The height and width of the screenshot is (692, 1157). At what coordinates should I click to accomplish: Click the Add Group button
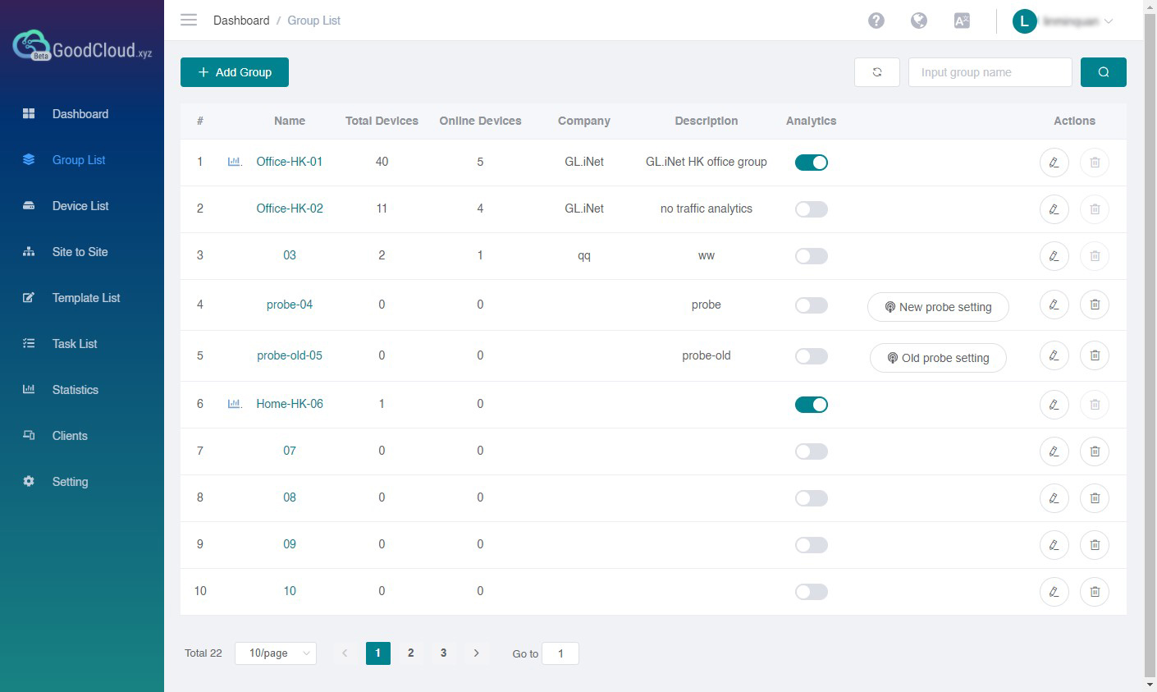pos(235,72)
